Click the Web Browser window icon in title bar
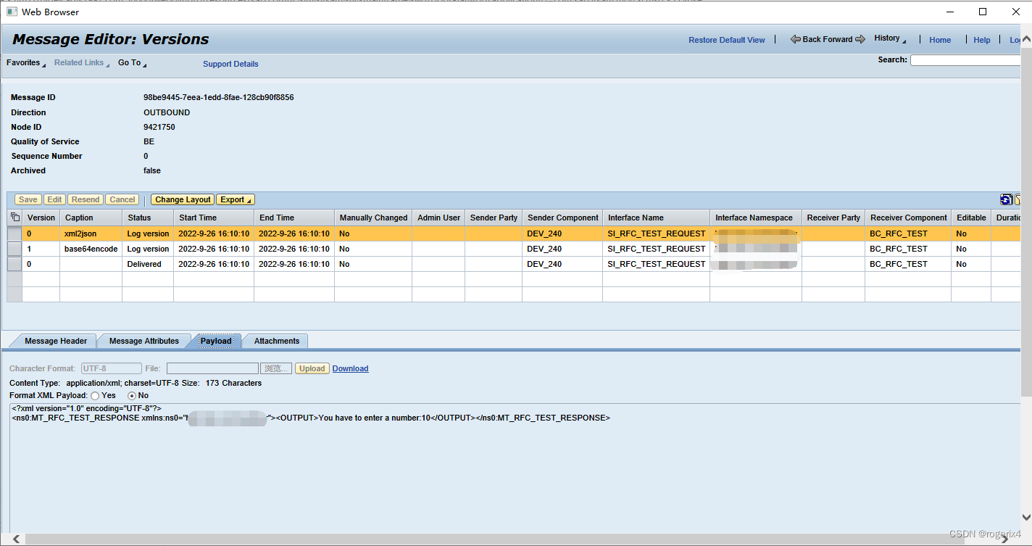The width and height of the screenshot is (1032, 546). pos(12,12)
